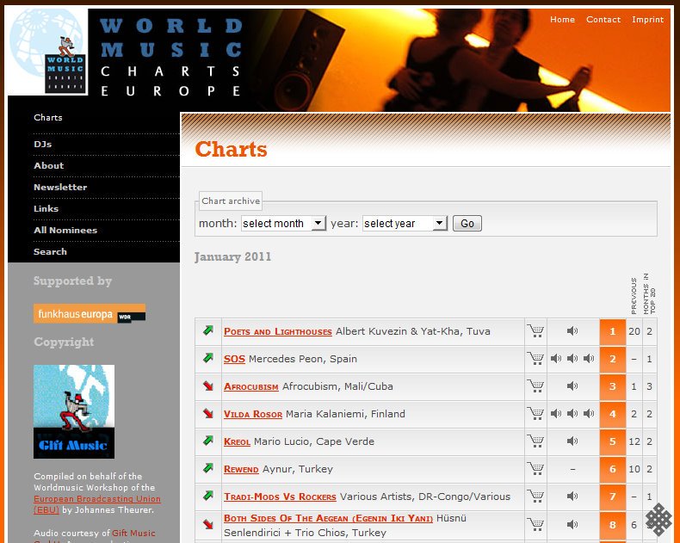Play audio sample for Tradi-Mods Vs Rockers
The image size is (680, 543).
coord(572,497)
